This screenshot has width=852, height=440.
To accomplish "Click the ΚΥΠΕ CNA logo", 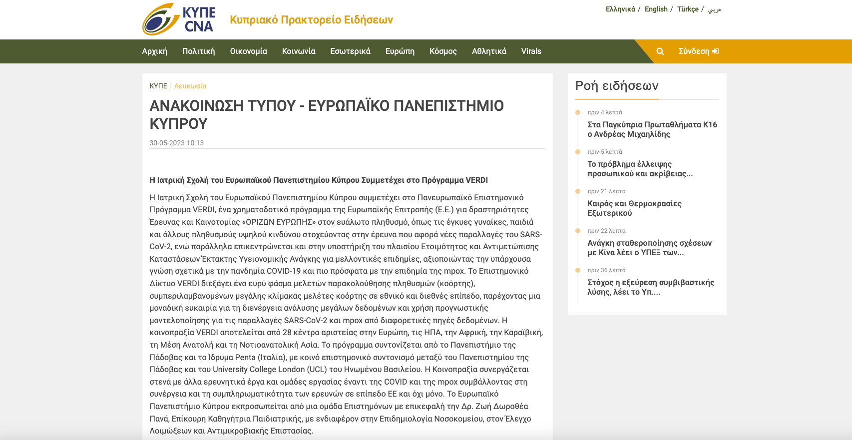I will [x=179, y=19].
